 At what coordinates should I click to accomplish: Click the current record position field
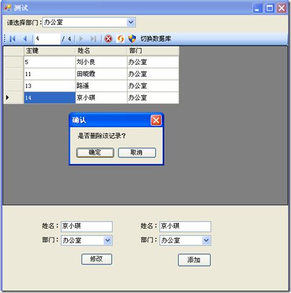point(47,39)
